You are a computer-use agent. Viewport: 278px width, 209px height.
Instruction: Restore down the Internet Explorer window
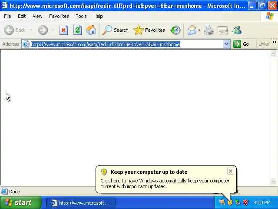pos(262,6)
